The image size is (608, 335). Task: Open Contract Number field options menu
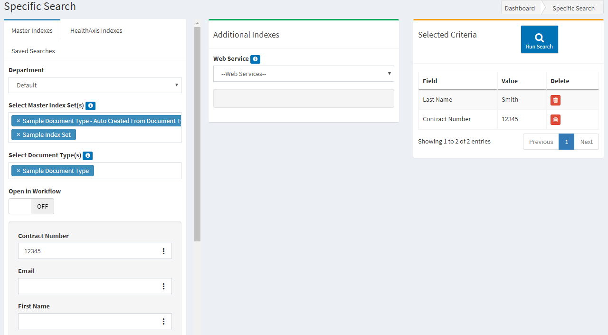click(x=163, y=251)
